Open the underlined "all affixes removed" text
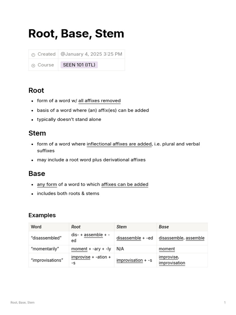236x315 pixels. pos(99,101)
